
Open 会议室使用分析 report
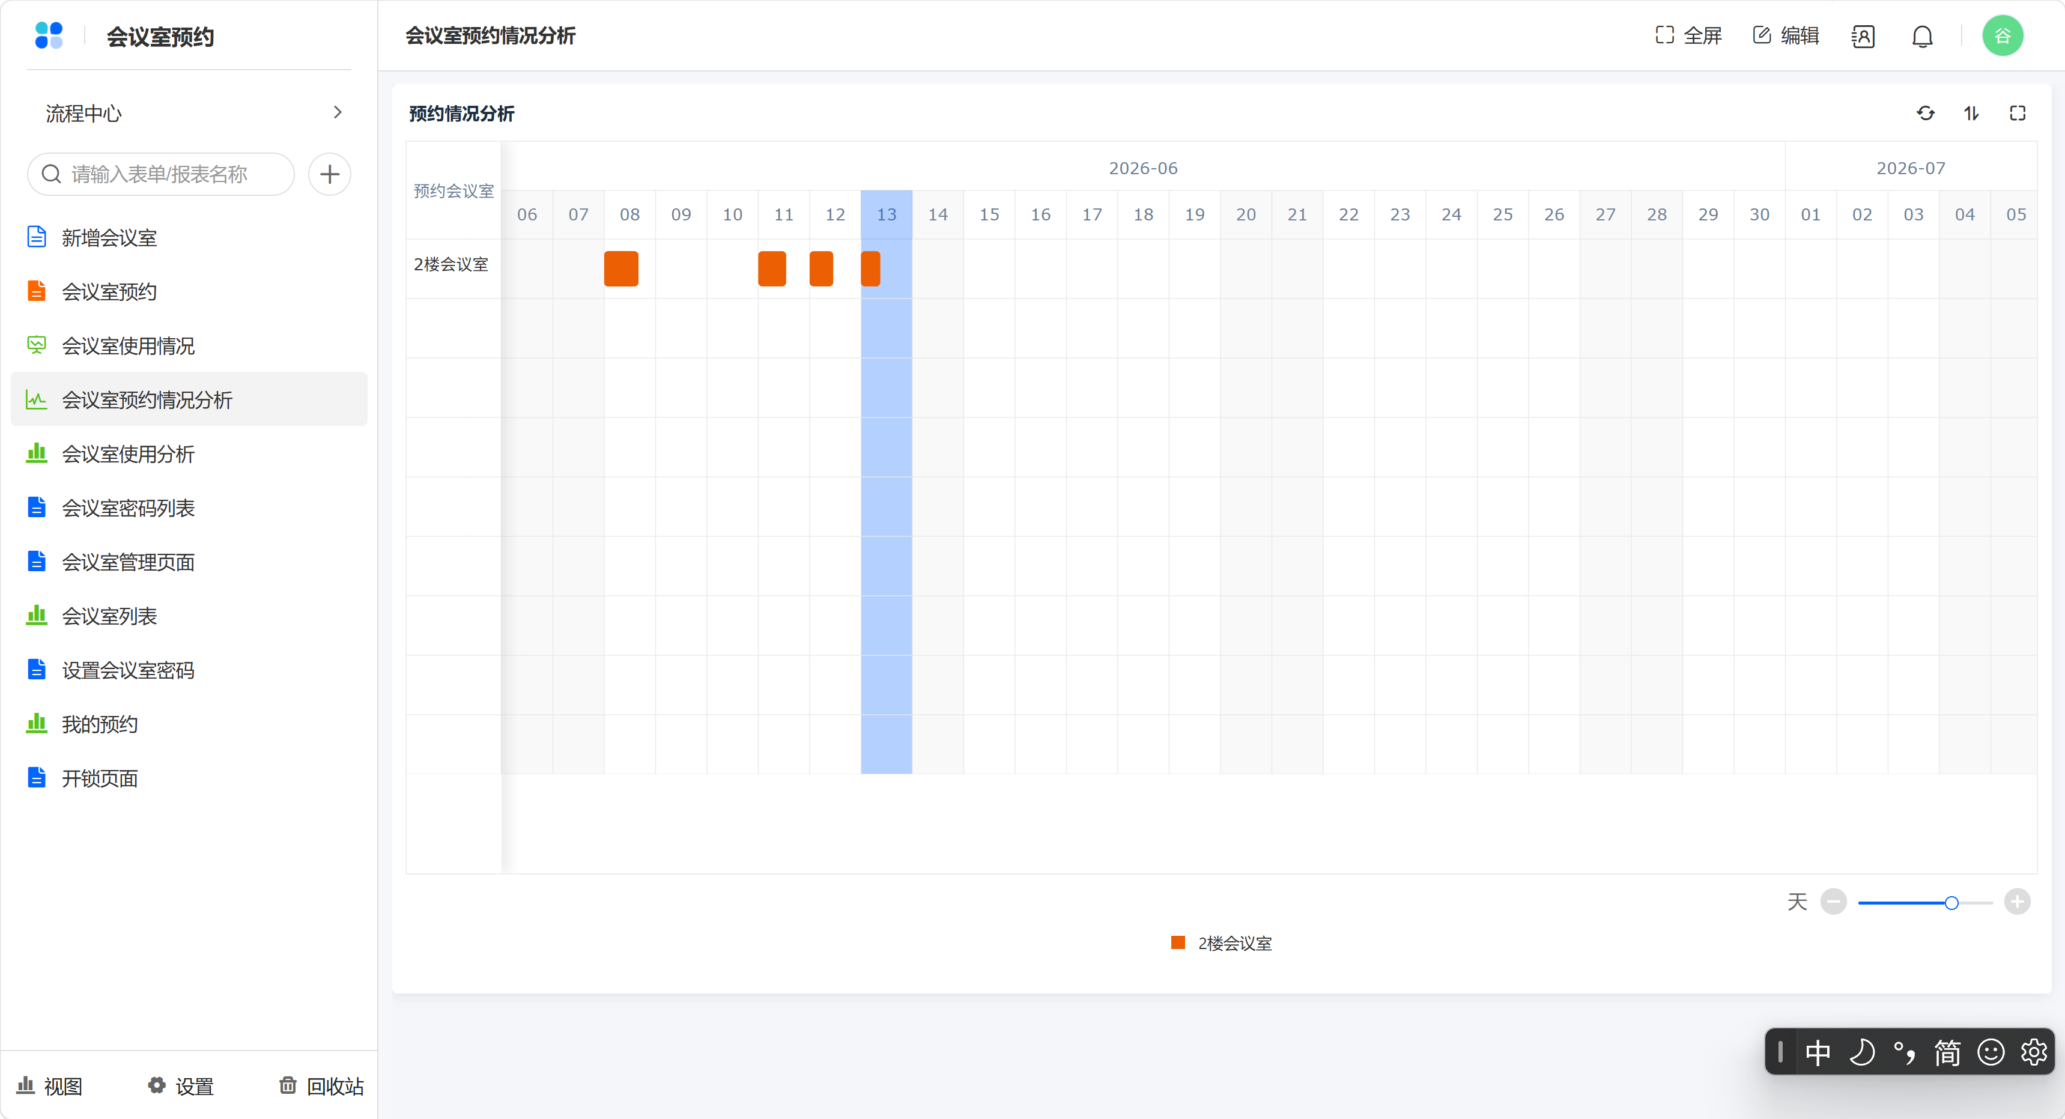pyautogui.click(x=189, y=453)
